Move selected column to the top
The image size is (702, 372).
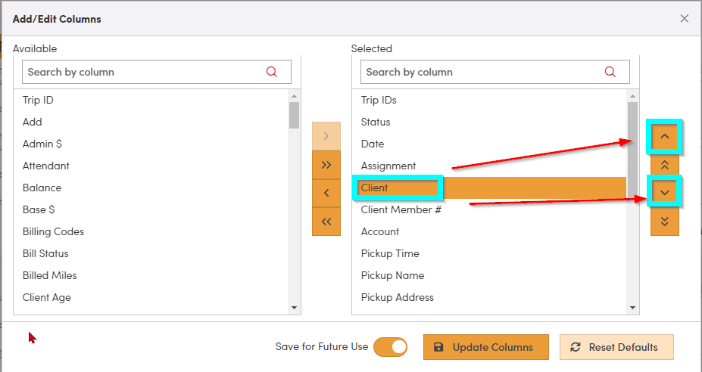point(664,165)
